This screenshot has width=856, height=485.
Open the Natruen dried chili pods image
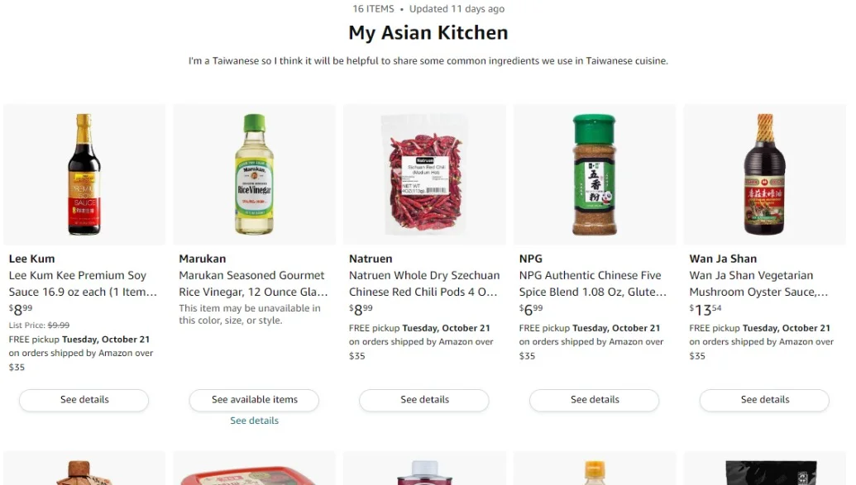(425, 174)
